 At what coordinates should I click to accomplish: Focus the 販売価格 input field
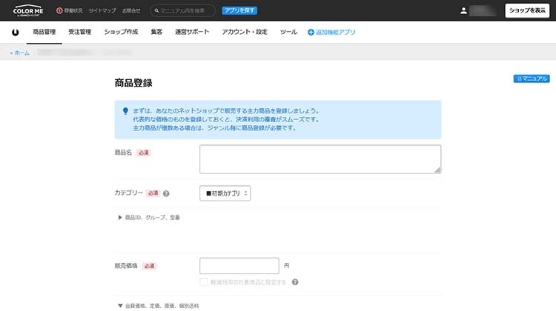coord(239,266)
